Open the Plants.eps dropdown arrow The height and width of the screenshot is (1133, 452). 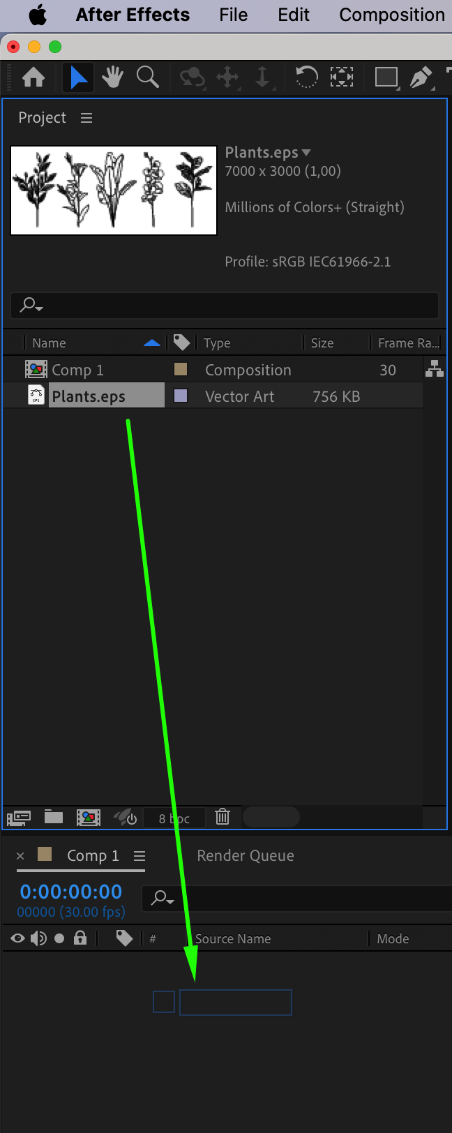pyautogui.click(x=306, y=152)
